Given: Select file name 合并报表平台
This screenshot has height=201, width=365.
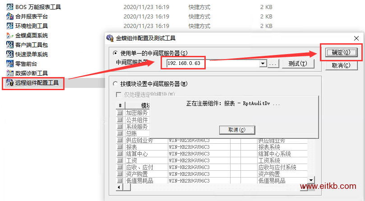Looking at the screenshot, I should pyautogui.click(x=32, y=17).
